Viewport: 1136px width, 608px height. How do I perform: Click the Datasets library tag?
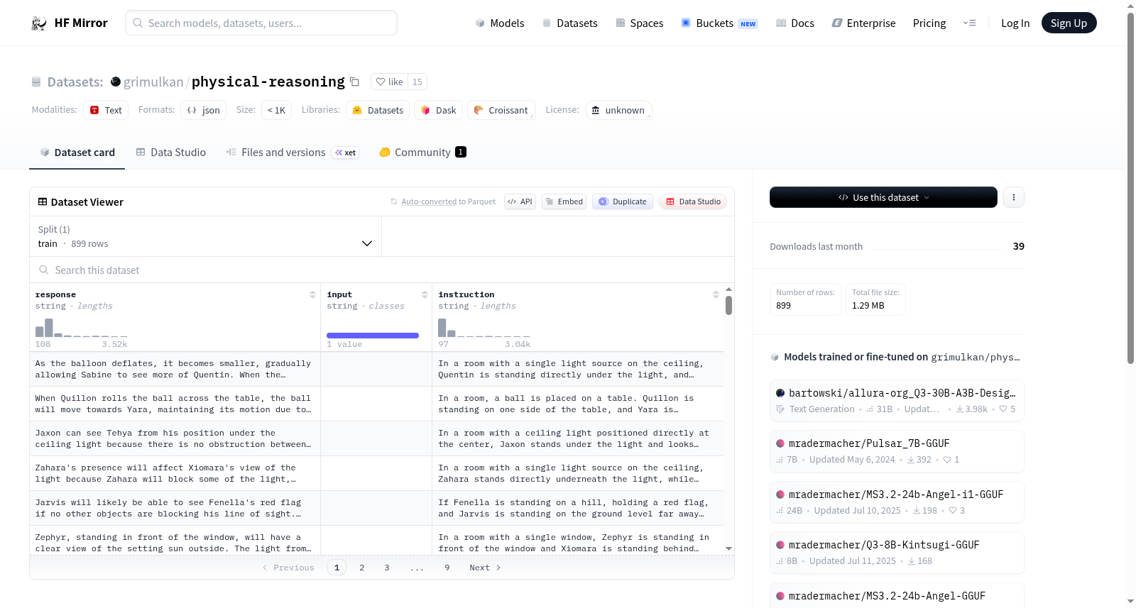pos(378,110)
